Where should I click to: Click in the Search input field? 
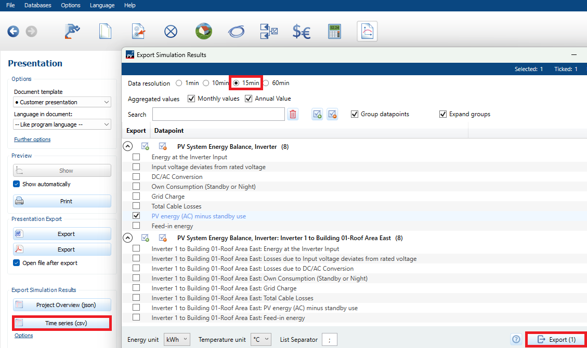(218, 114)
